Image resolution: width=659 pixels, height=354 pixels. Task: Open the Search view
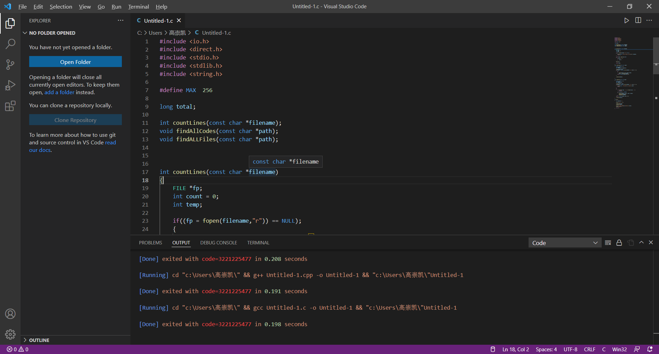[x=10, y=44]
